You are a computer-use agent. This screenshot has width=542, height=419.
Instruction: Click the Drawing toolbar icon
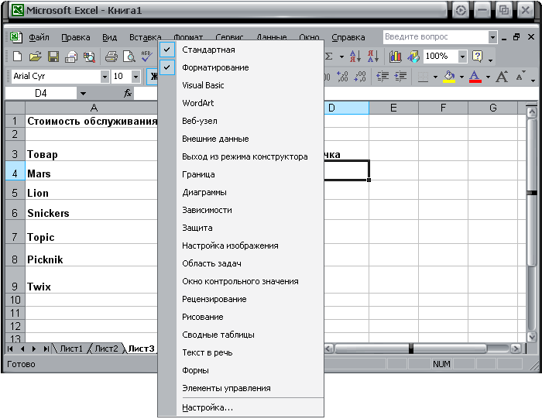(413, 57)
